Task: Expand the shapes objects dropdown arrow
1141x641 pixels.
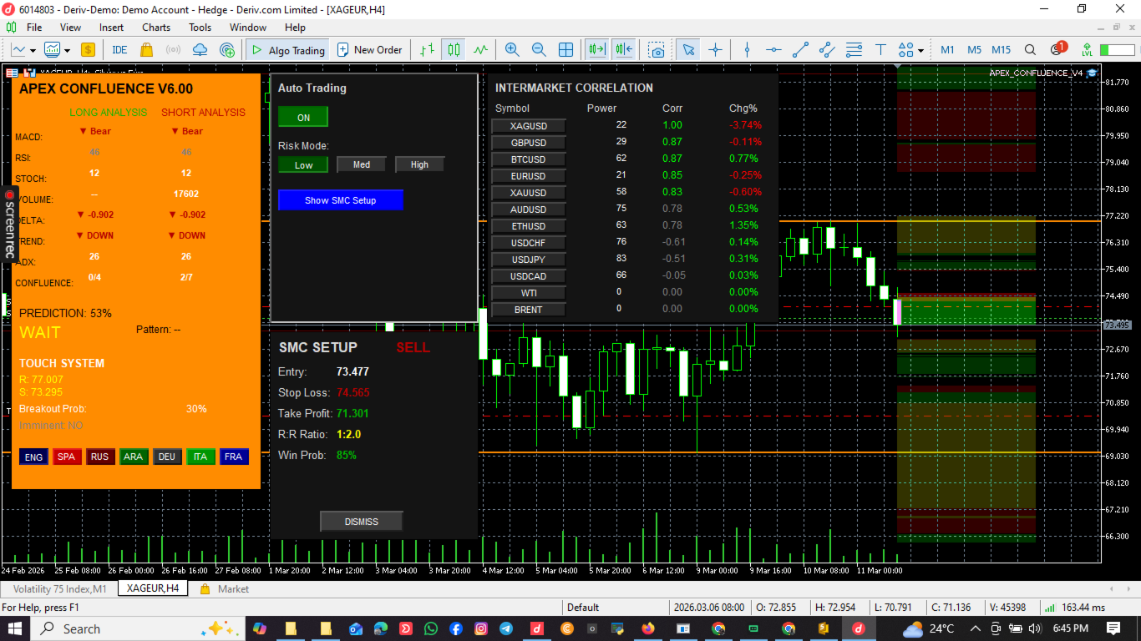Action: pyautogui.click(x=920, y=50)
